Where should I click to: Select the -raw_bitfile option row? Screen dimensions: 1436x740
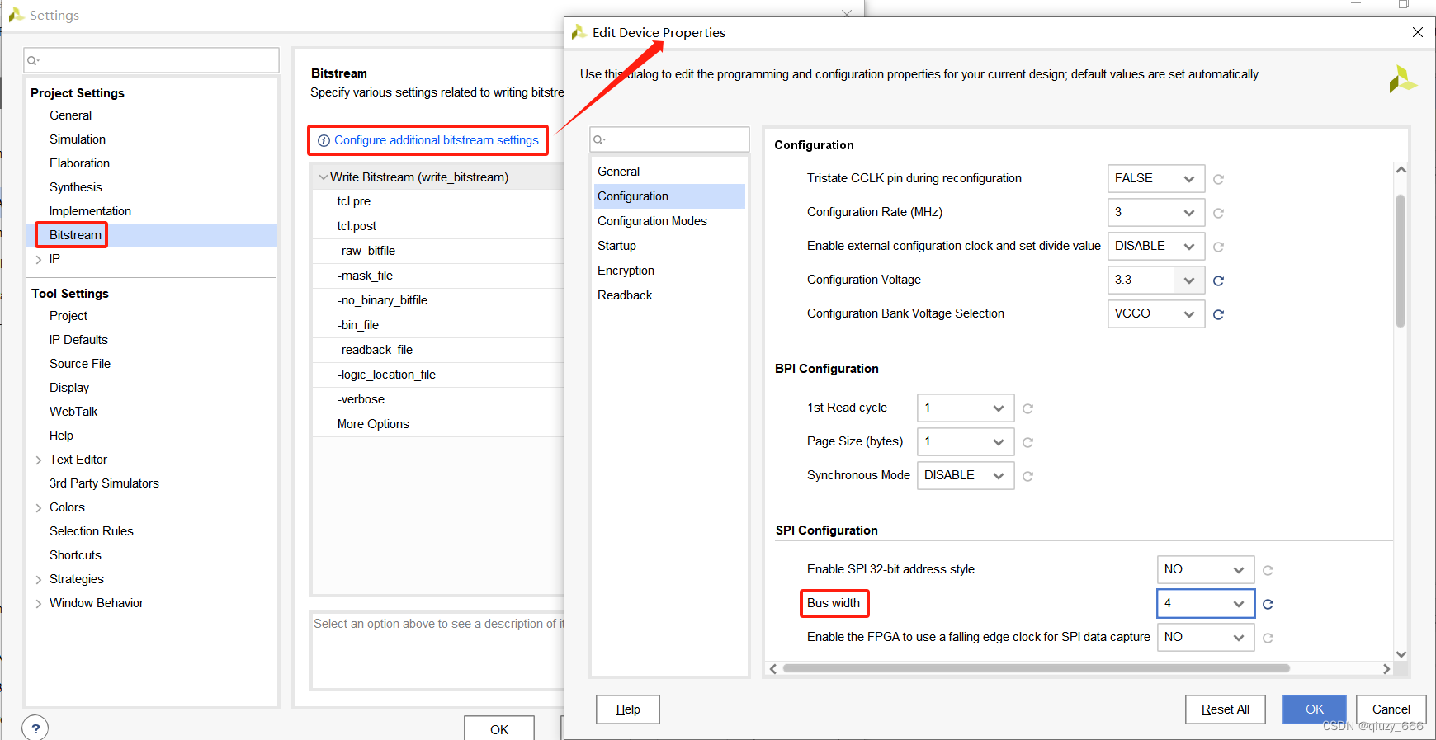[x=438, y=251]
